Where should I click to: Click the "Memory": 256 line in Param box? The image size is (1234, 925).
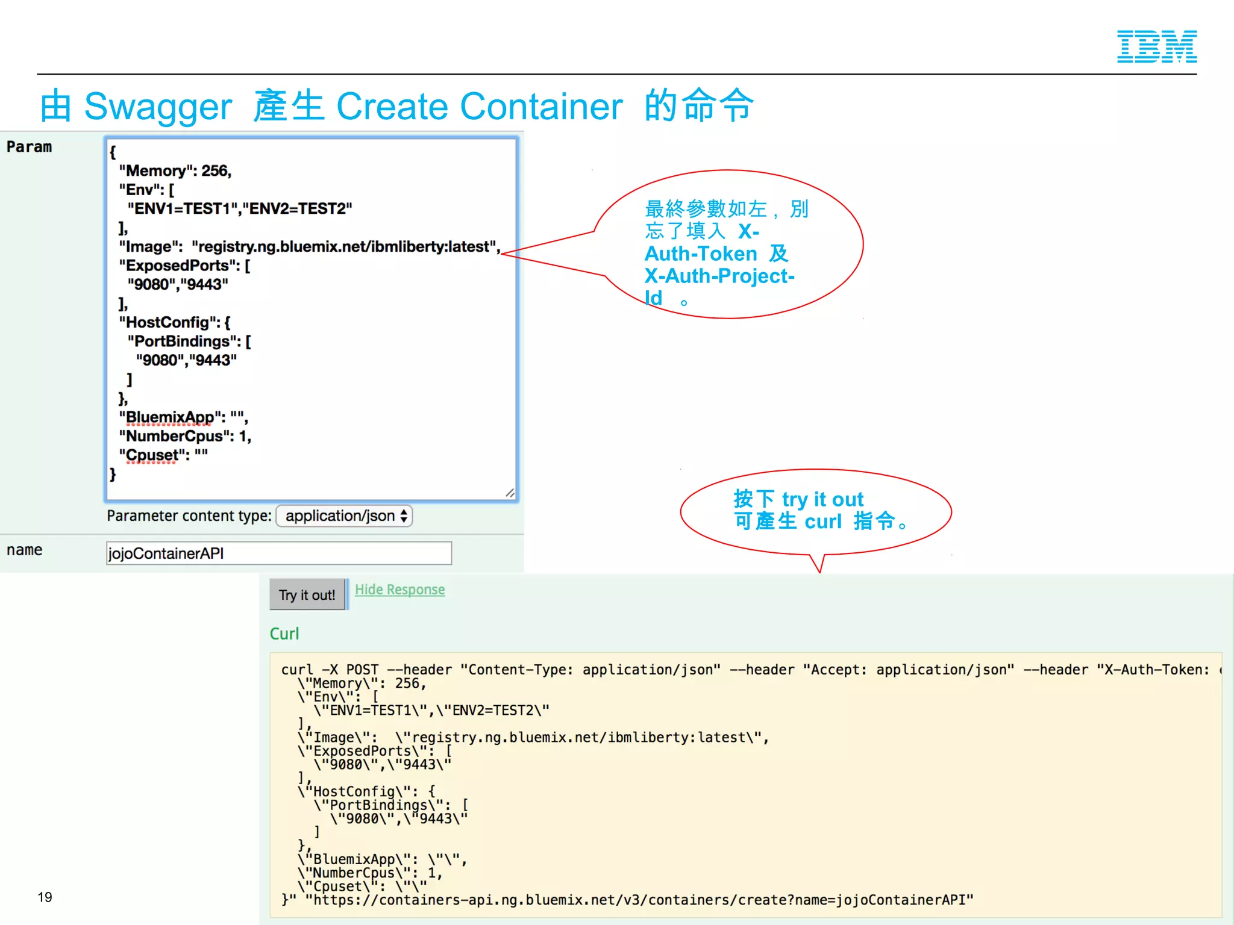pos(175,171)
